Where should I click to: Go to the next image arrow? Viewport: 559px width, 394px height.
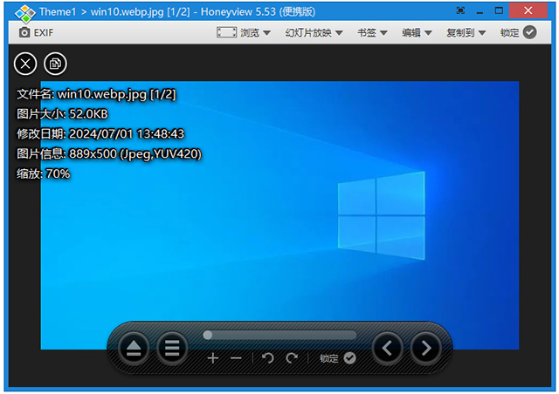pos(426,348)
